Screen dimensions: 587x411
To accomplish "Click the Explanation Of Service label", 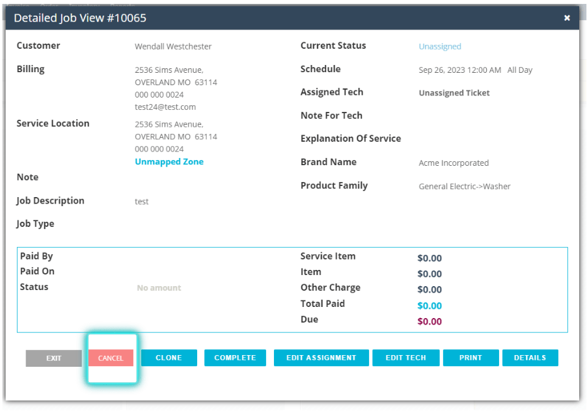I will [x=351, y=139].
